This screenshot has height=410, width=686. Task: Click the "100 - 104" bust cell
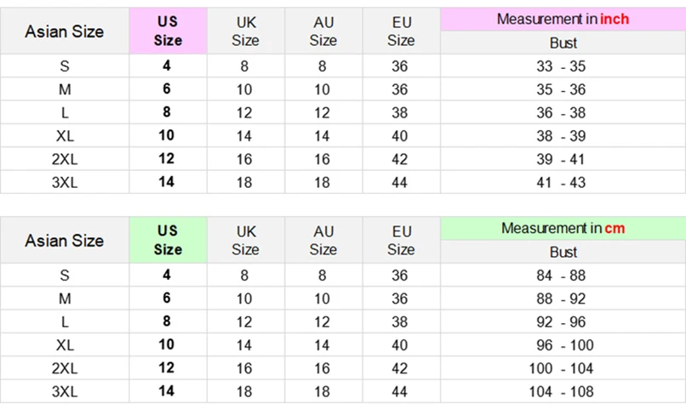coord(563,368)
